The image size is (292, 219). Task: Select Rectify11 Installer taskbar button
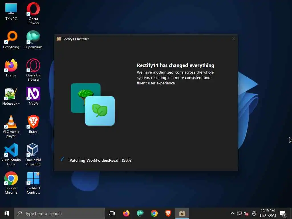pyautogui.click(x=182, y=213)
